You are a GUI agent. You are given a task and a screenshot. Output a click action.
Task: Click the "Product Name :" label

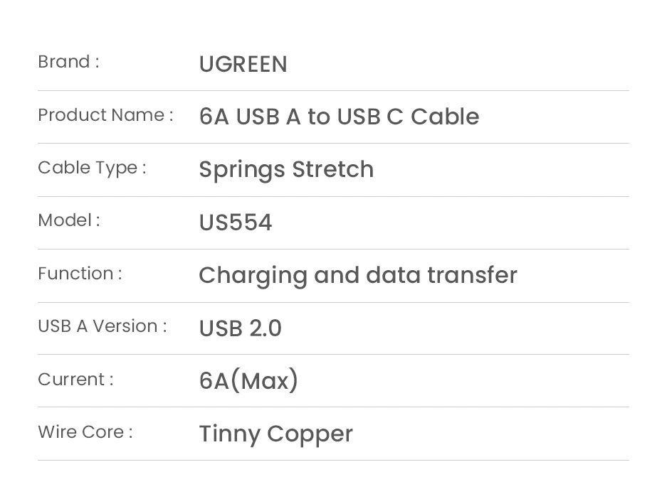click(x=105, y=115)
